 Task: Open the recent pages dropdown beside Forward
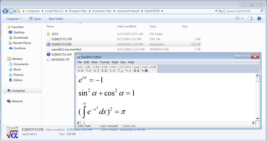15,11
